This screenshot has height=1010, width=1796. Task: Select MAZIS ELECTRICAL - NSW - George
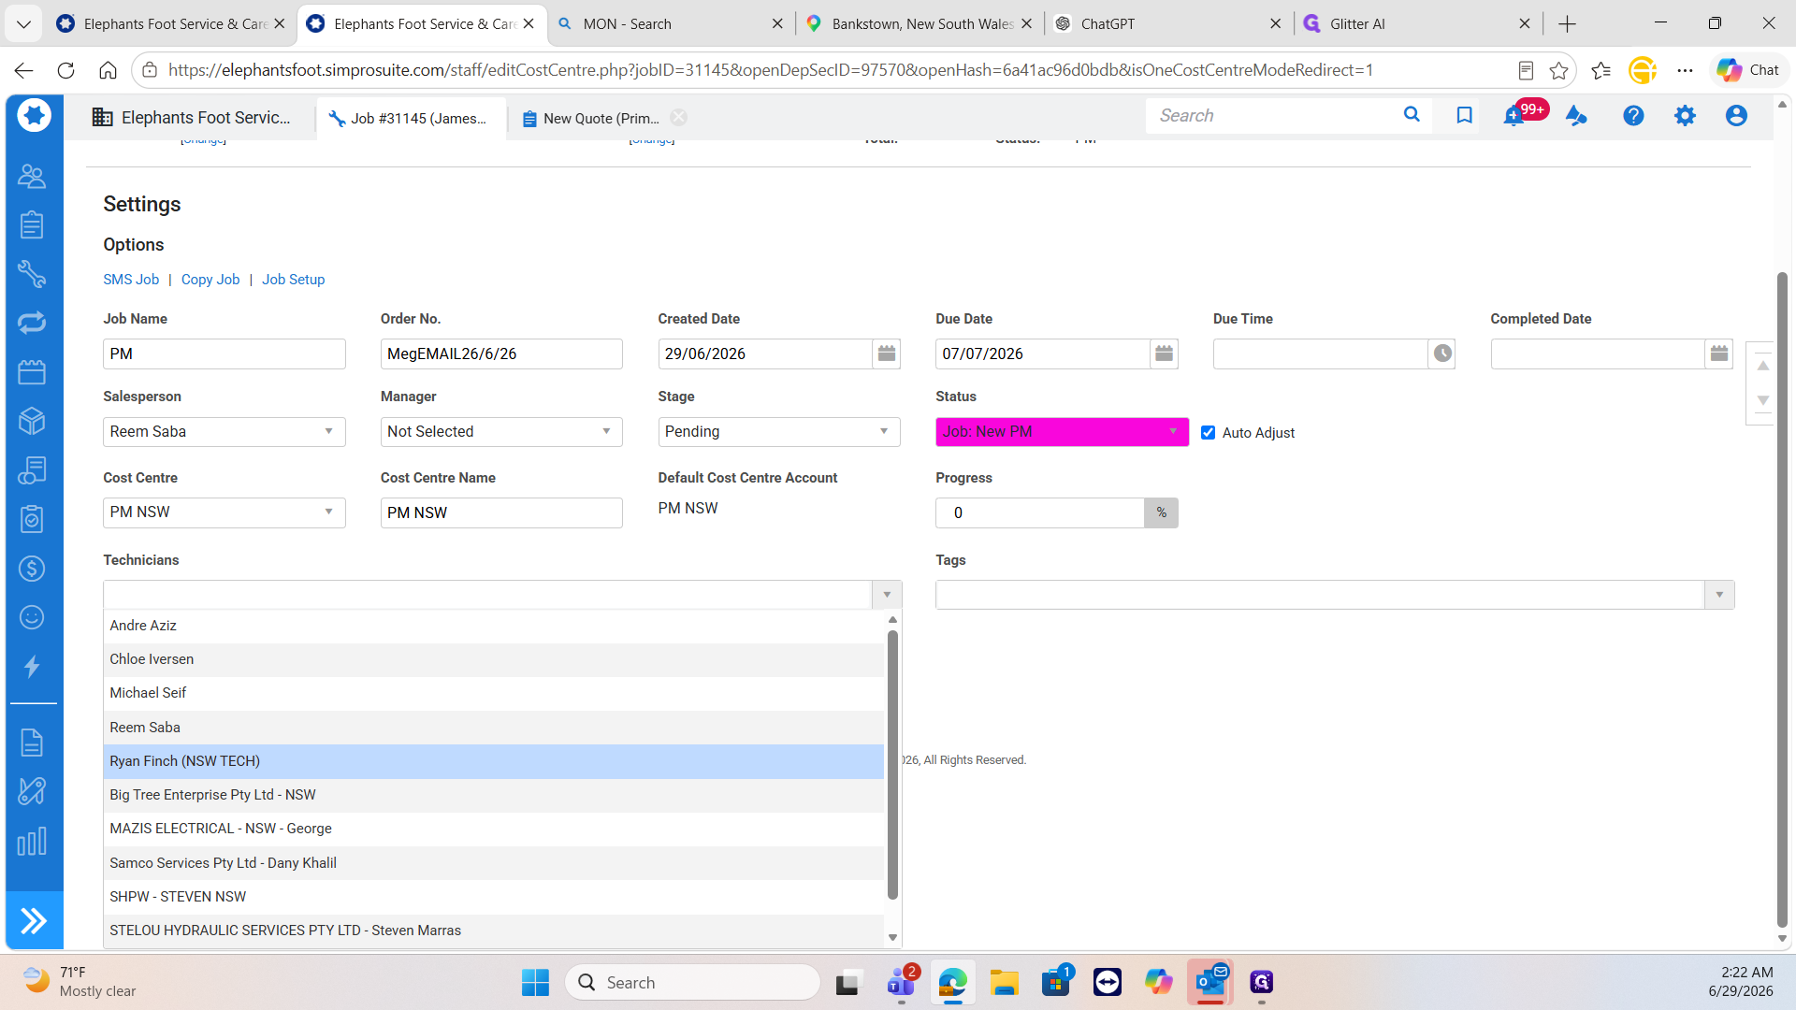point(493,829)
